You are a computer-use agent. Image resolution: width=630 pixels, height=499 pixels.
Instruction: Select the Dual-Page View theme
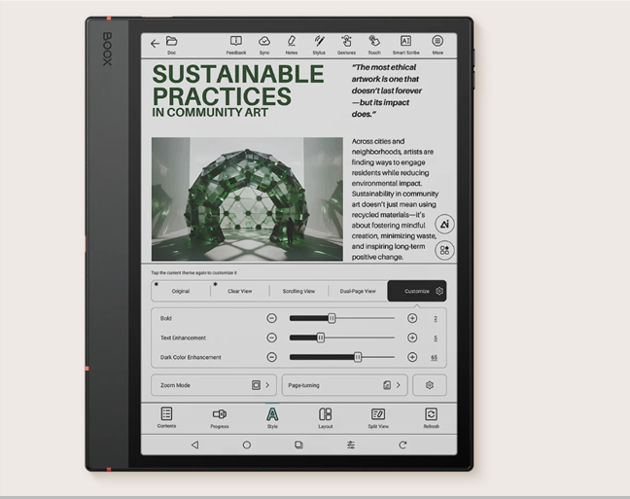358,291
